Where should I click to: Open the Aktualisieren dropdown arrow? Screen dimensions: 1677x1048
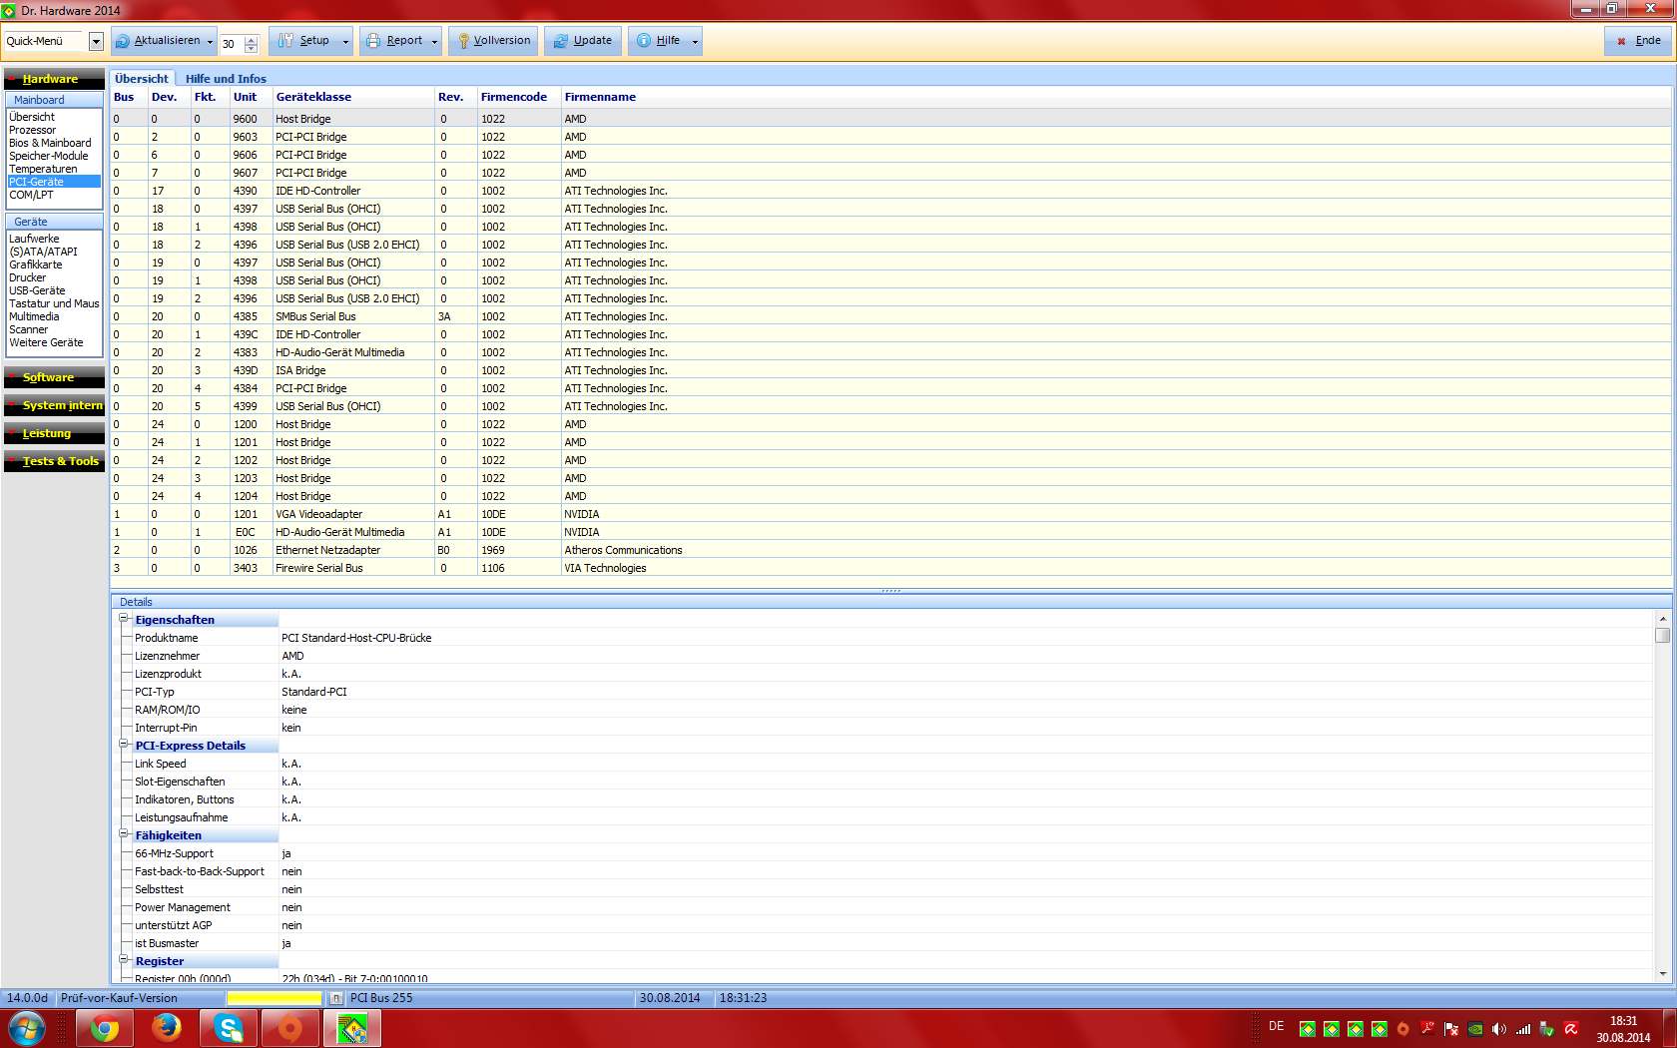click(x=210, y=41)
